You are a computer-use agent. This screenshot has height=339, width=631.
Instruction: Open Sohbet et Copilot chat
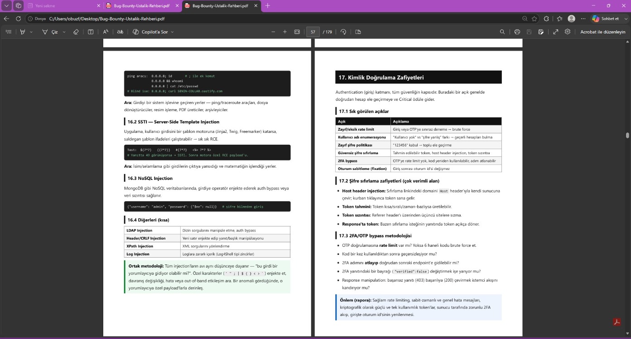pos(605,19)
